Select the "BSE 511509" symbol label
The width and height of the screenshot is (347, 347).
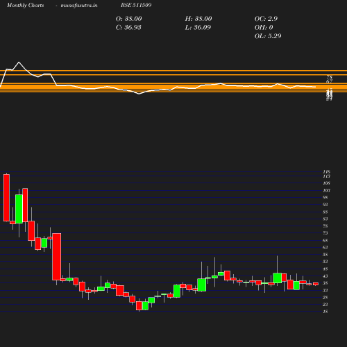[136, 5]
